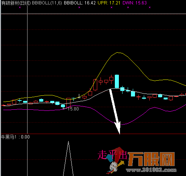The height and width of the screenshot is (176, 186).
Task: Click the white arrow's pointed tip
Action: pos(120,134)
